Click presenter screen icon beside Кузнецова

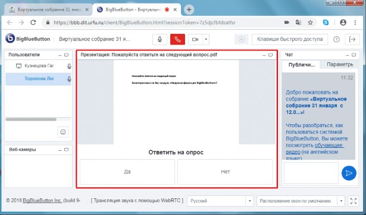tap(18, 66)
